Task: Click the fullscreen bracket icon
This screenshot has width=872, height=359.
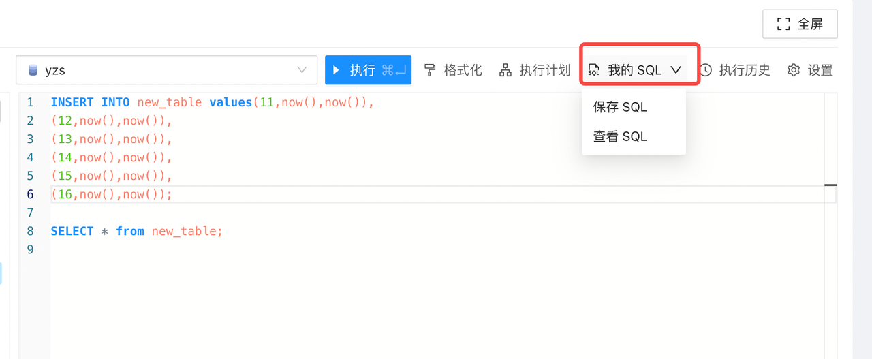Action: 783,25
